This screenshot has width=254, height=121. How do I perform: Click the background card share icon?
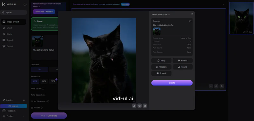216,86
